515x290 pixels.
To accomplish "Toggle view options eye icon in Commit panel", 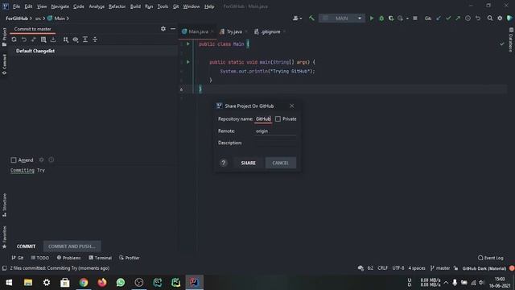I will [76, 39].
